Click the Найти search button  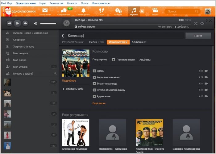[198, 36]
